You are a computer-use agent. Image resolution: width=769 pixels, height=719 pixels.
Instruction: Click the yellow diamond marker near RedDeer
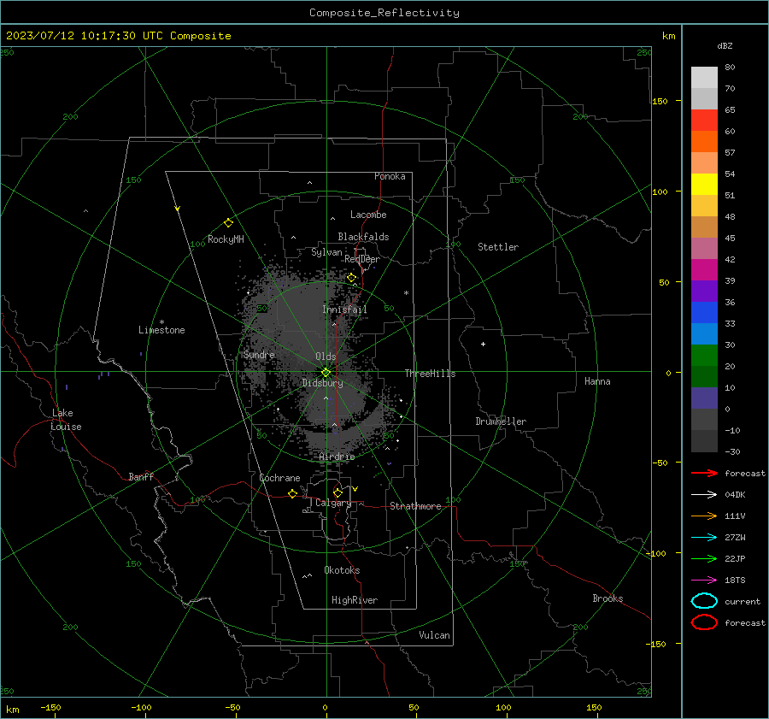click(352, 278)
